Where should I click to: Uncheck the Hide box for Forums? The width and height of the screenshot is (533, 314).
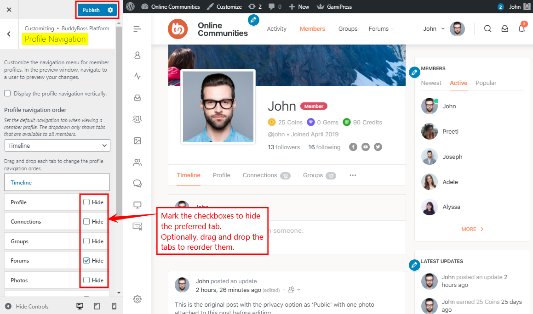(x=86, y=260)
